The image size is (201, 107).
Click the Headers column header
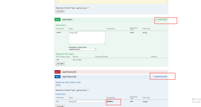[154, 57]
